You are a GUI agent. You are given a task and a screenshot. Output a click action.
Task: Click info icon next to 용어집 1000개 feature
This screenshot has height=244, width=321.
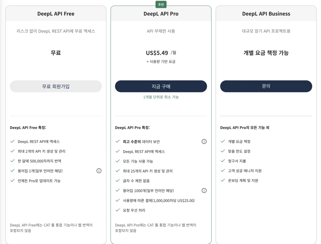(204, 191)
